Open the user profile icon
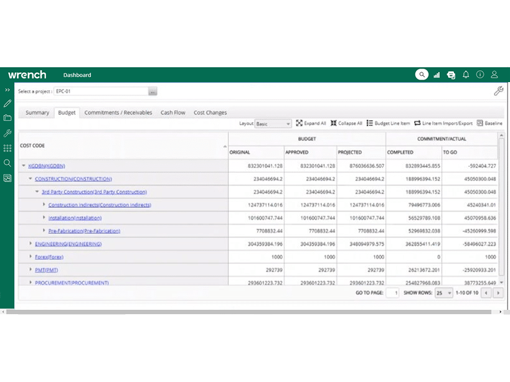 pyautogui.click(x=494, y=75)
